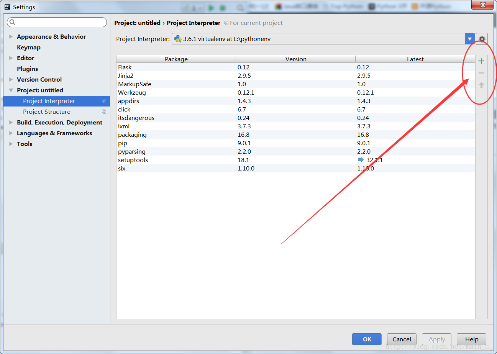Click the PyCharm icon in title bar

(x=7, y=7)
